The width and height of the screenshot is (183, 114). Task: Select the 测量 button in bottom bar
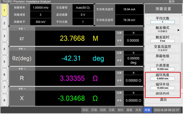(147, 110)
